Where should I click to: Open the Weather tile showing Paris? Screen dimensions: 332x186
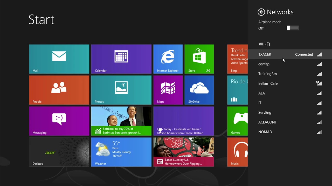pyautogui.click(x=121, y=152)
